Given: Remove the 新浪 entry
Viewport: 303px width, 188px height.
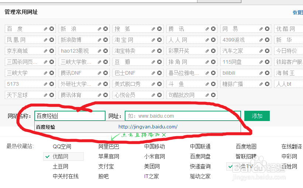Looking at the screenshot, I should pyautogui.click(x=106, y=29).
